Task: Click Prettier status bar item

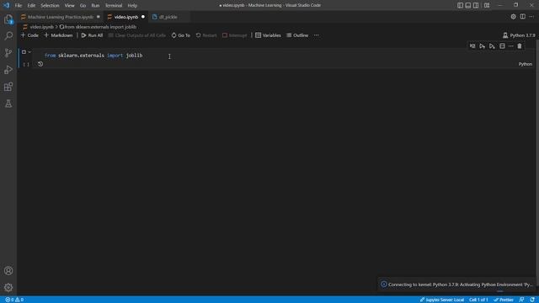Action: tap(504, 300)
